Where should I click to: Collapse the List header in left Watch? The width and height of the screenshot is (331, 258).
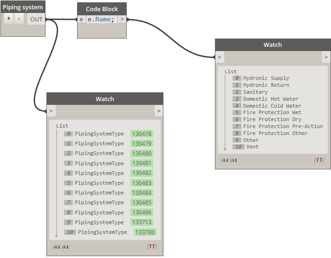click(x=62, y=126)
